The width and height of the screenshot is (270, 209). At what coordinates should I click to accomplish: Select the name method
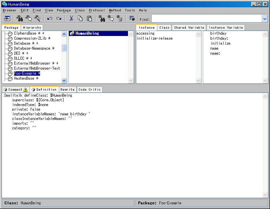[214, 48]
